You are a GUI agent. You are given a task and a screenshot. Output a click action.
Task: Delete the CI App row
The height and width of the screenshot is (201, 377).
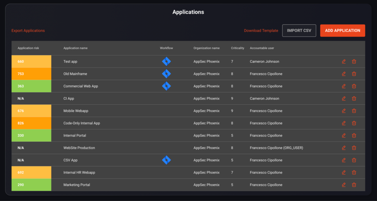click(x=354, y=98)
